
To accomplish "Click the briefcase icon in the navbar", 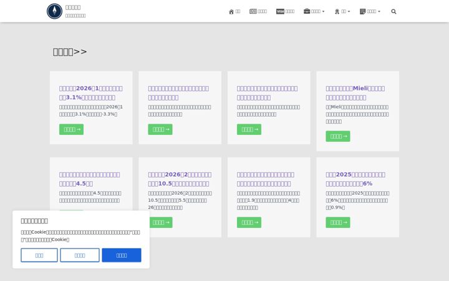I will (307, 11).
